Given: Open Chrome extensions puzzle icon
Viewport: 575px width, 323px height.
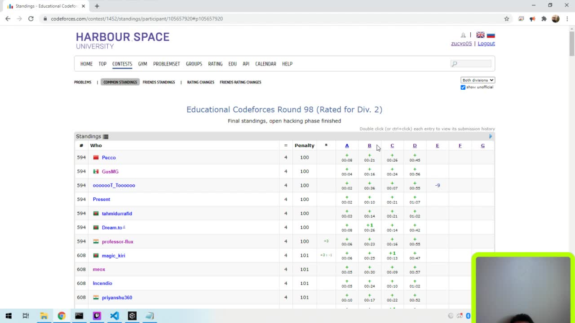Looking at the screenshot, I should (x=544, y=19).
